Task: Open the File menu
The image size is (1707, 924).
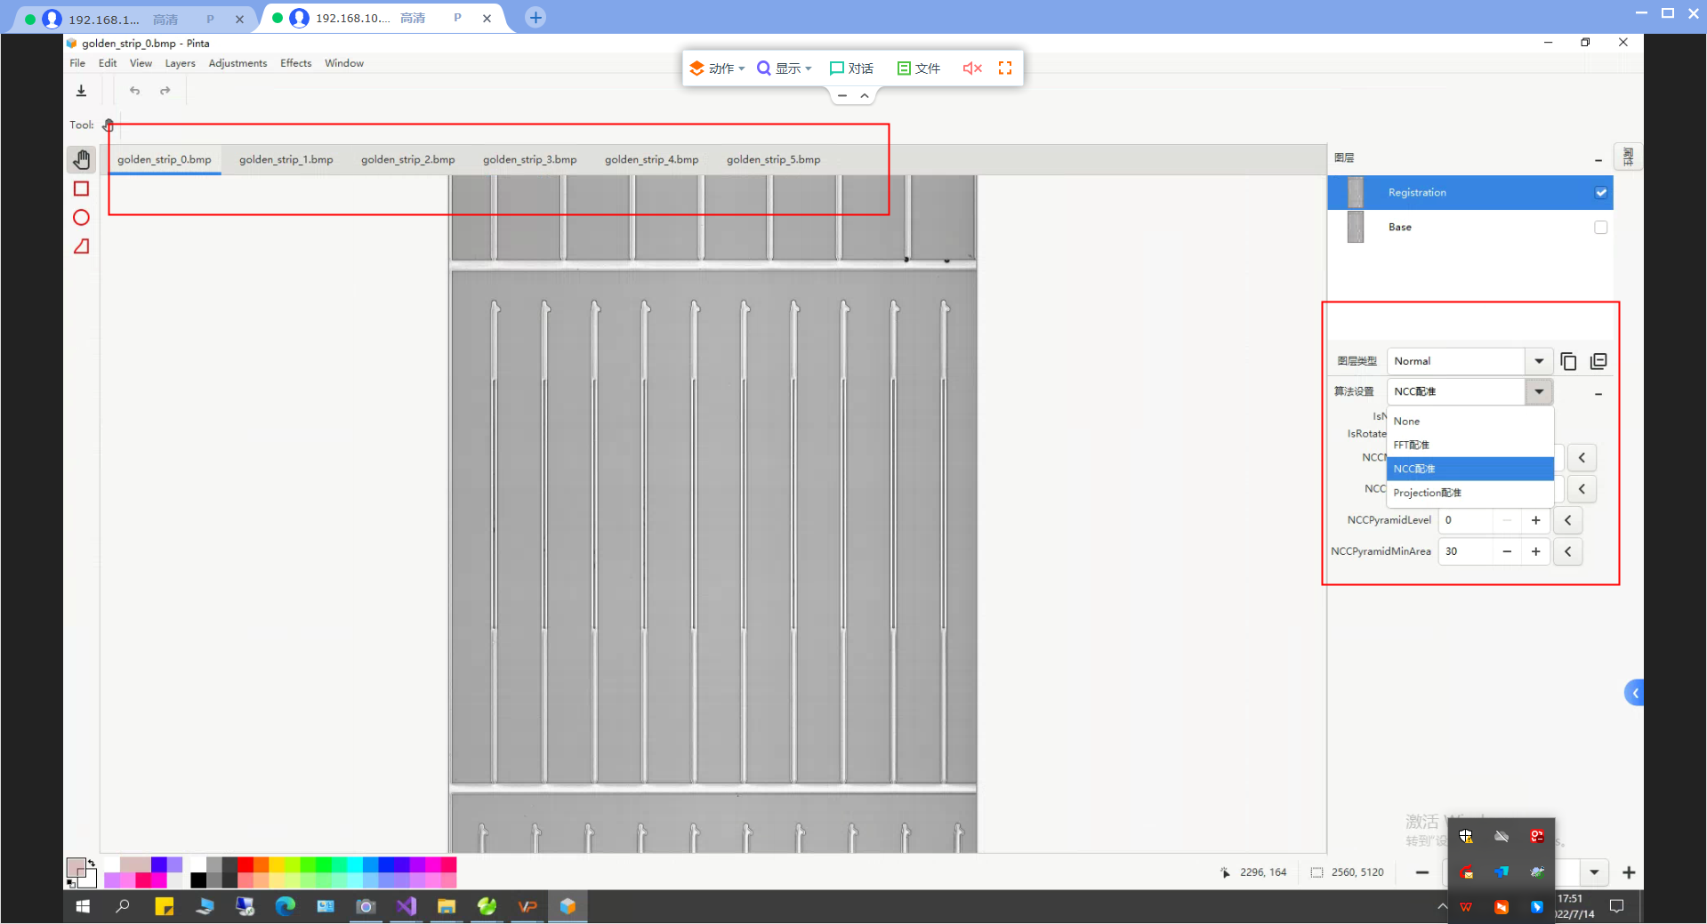Action: click(77, 63)
